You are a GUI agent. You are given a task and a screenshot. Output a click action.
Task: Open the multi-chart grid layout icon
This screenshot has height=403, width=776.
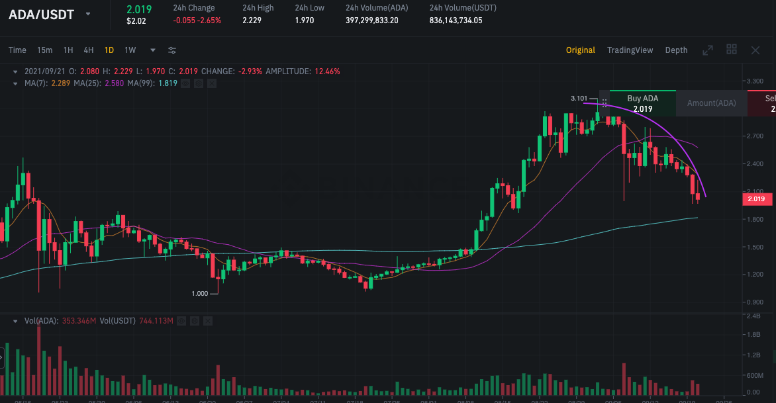[x=732, y=50]
